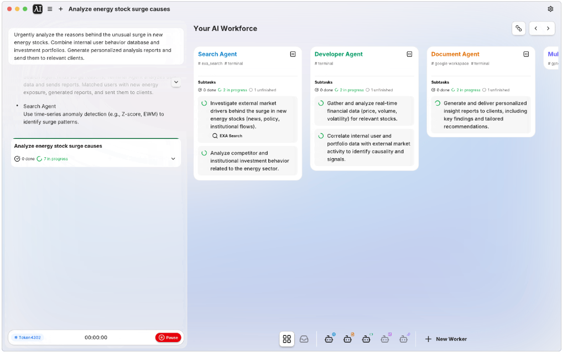Open the hamburger menu in title bar
This screenshot has height=352, width=562.
coord(50,9)
